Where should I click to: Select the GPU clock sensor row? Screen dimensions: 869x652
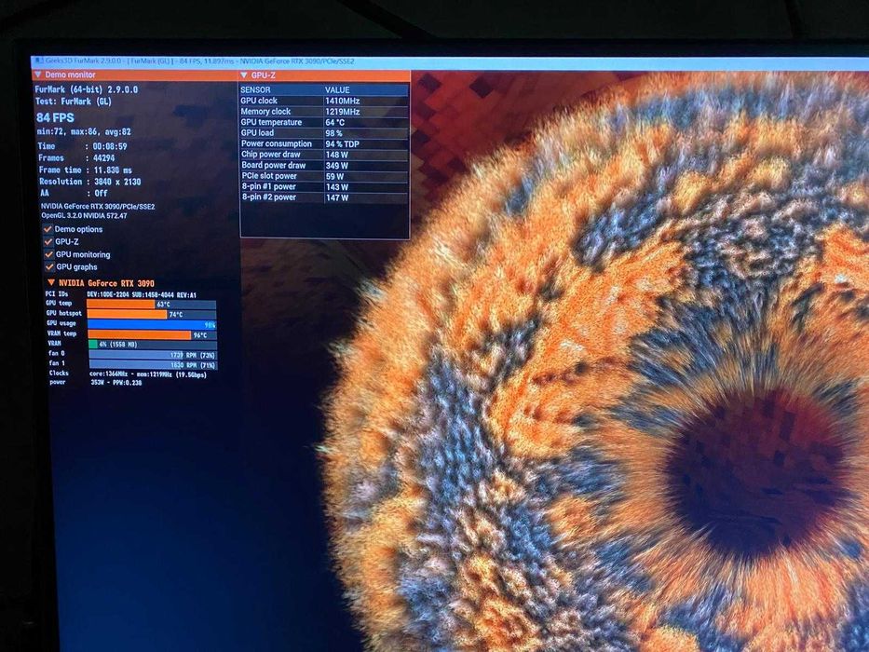point(324,101)
